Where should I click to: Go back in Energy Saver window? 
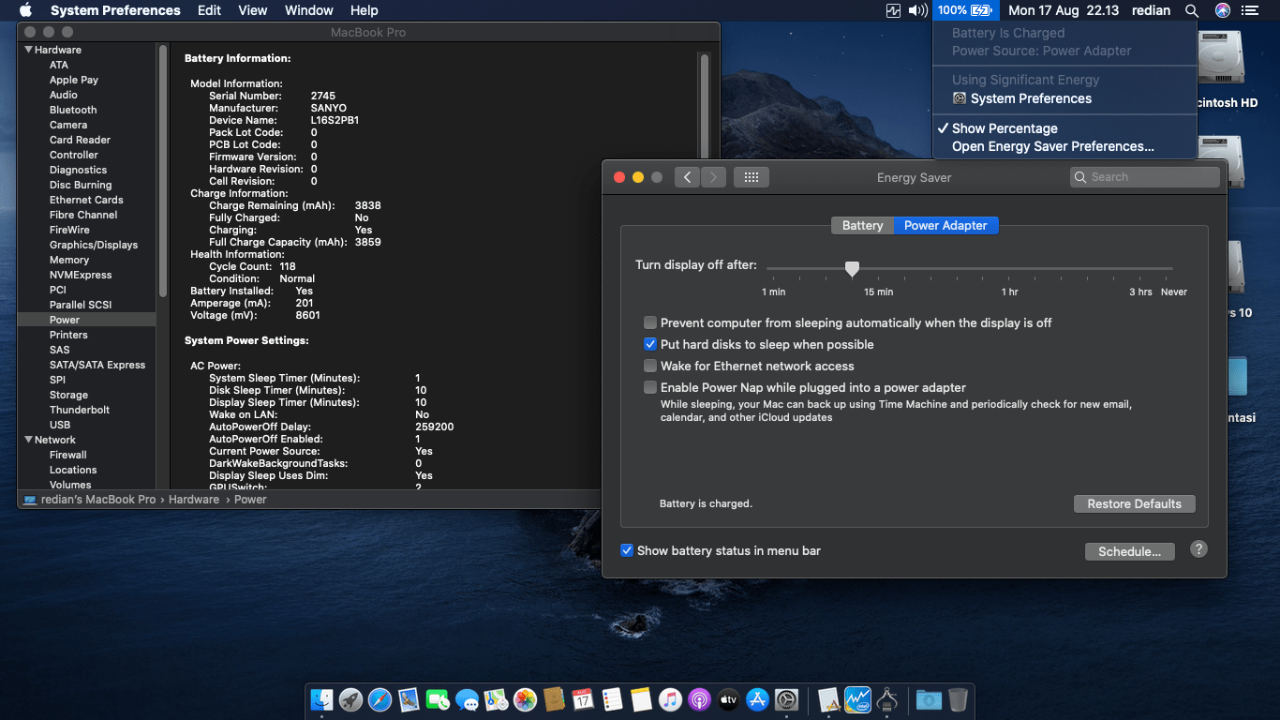point(687,177)
